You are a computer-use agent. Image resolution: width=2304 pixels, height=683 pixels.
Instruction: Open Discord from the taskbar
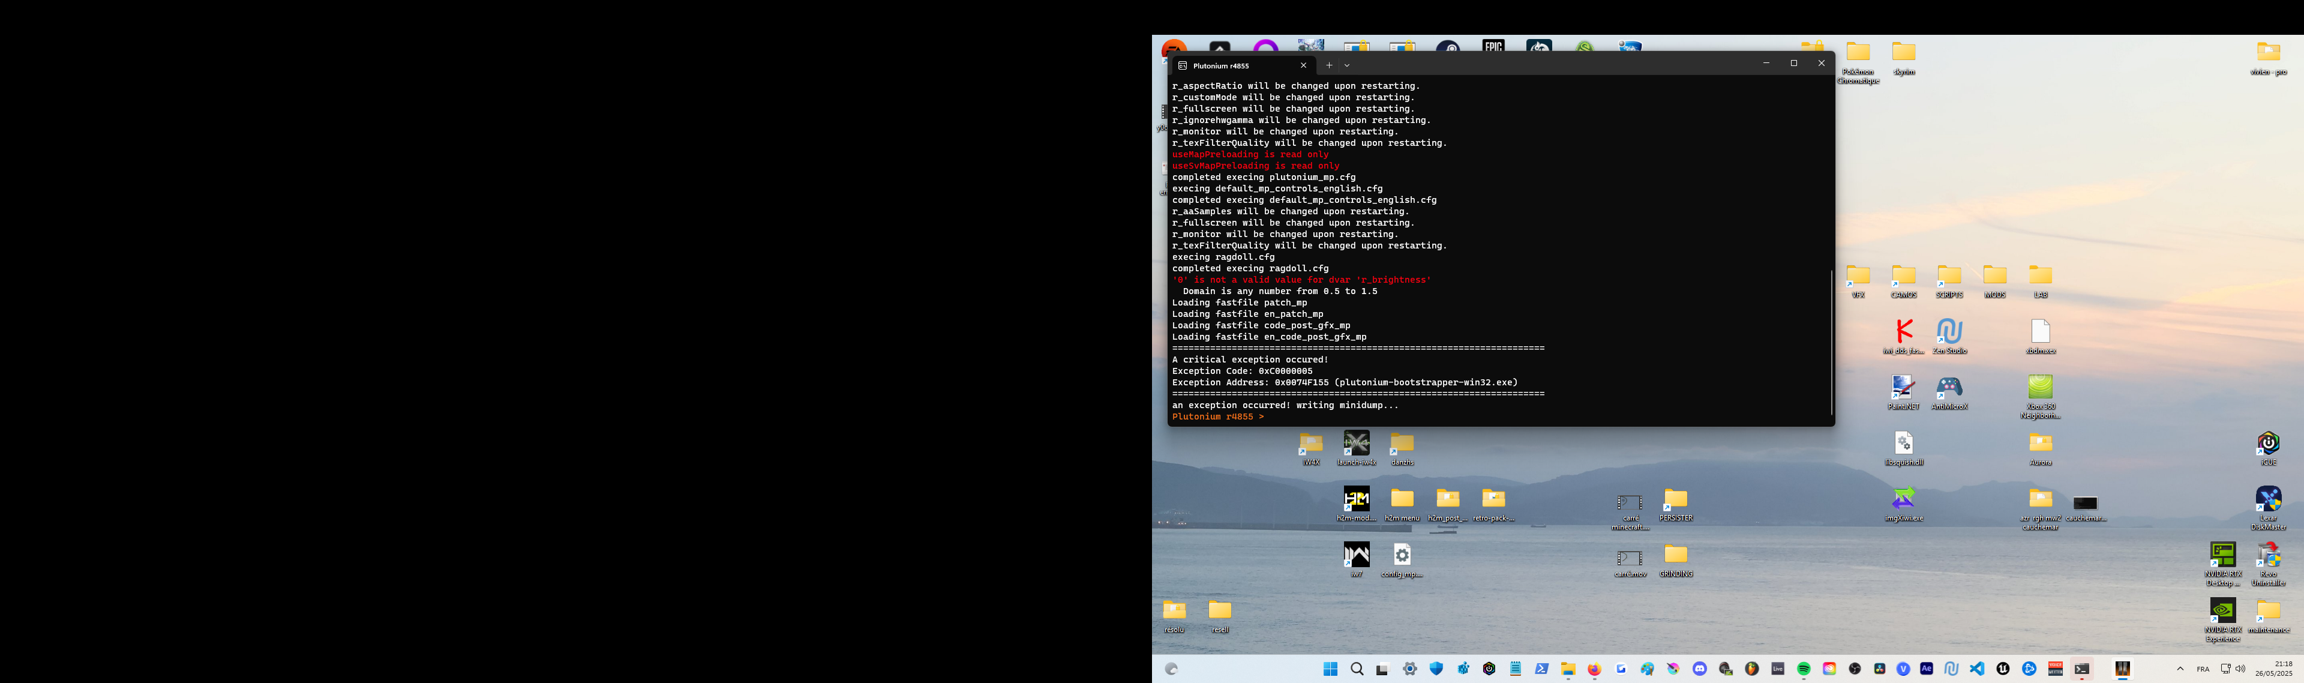point(1699,669)
